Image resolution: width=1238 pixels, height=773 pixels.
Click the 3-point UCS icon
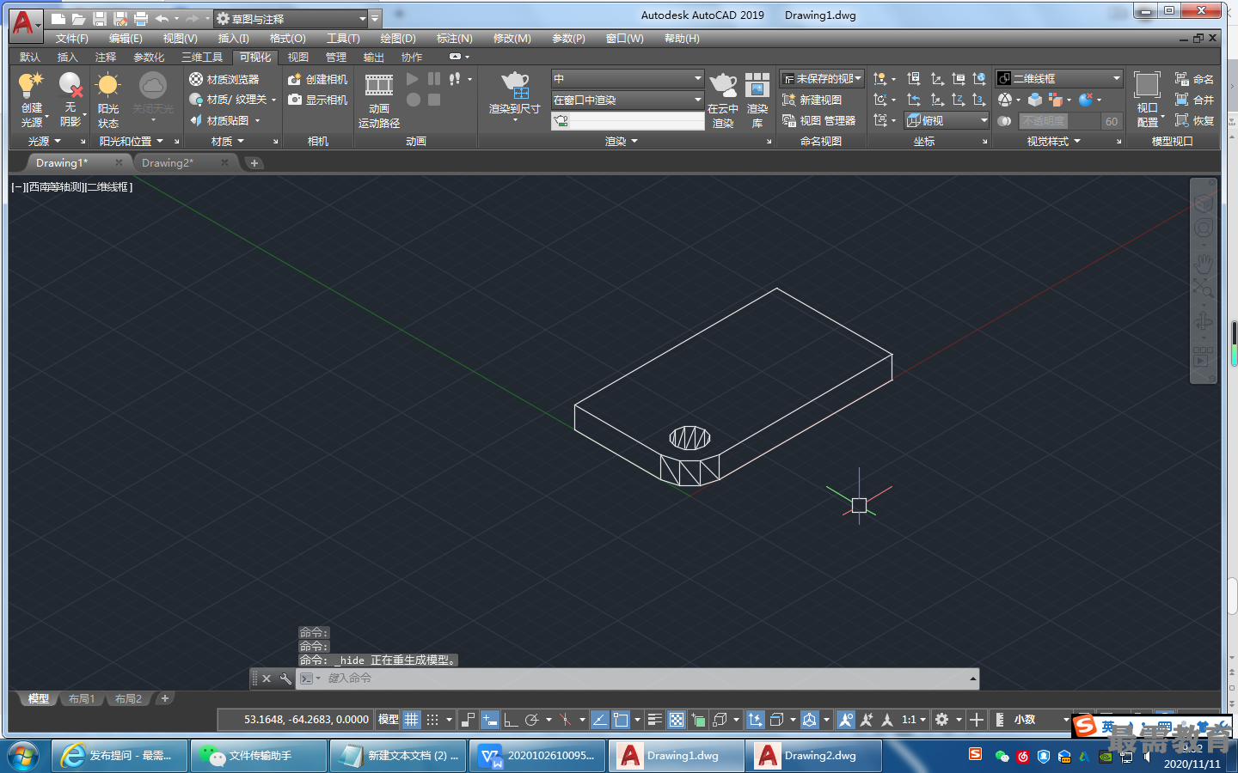pyautogui.click(x=978, y=100)
